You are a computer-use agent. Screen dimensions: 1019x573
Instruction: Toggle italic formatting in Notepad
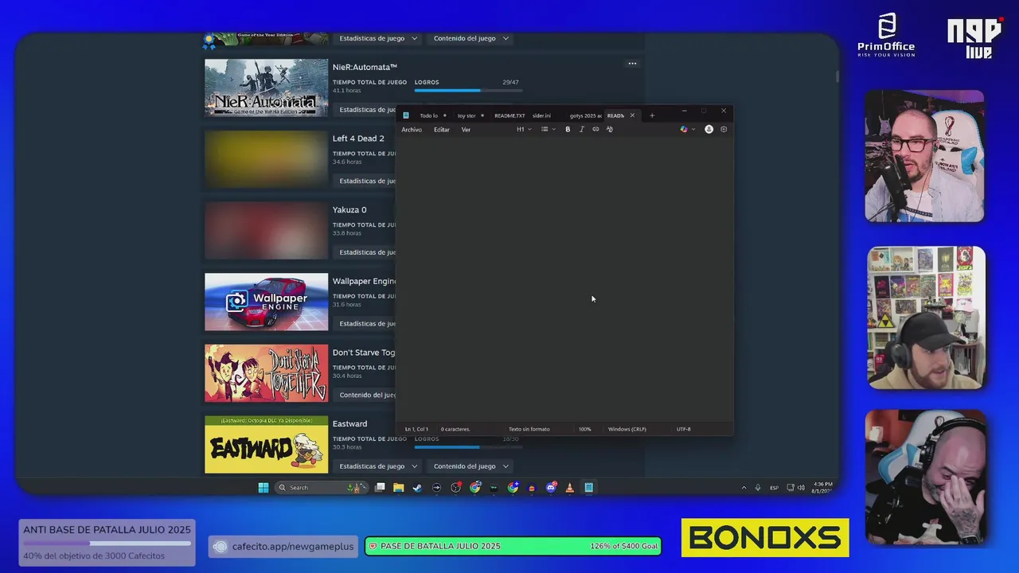pyautogui.click(x=581, y=129)
